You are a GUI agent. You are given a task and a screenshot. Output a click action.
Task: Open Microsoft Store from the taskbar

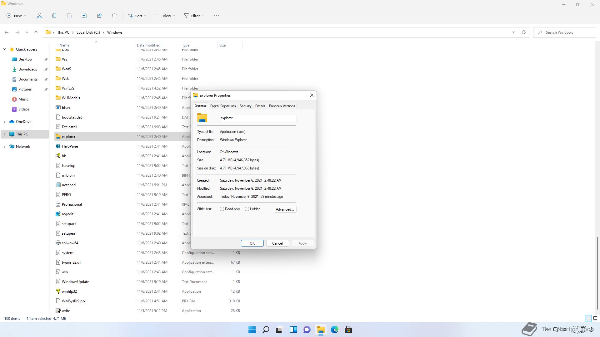click(x=348, y=330)
